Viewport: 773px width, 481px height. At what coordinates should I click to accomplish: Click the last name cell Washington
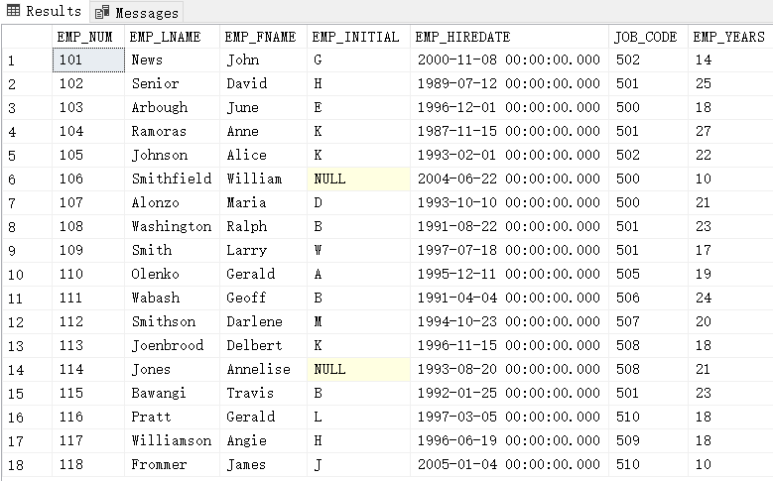pyautogui.click(x=172, y=227)
